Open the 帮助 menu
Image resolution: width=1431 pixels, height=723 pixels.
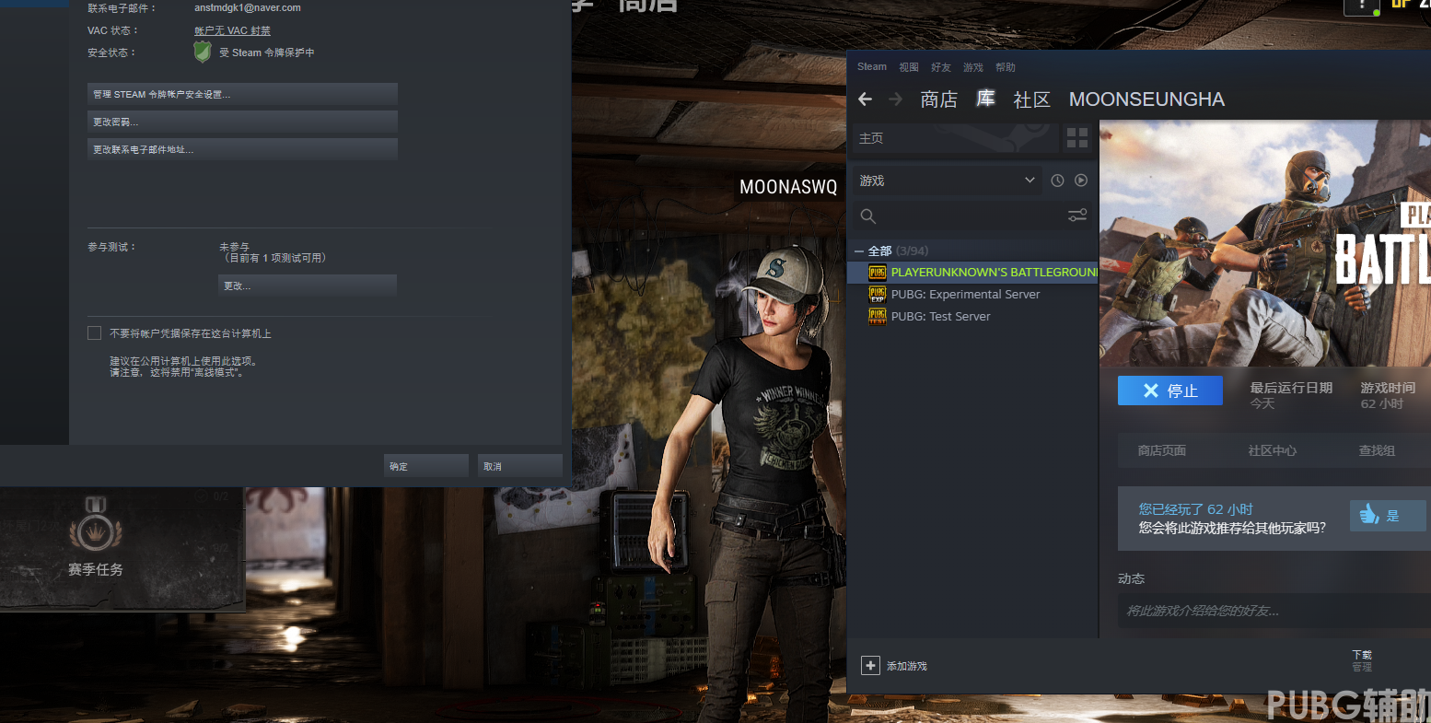[1006, 67]
